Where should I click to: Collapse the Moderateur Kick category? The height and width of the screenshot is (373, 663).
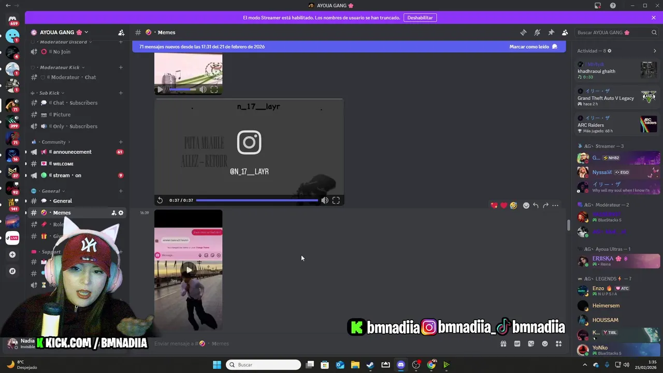pos(62,67)
